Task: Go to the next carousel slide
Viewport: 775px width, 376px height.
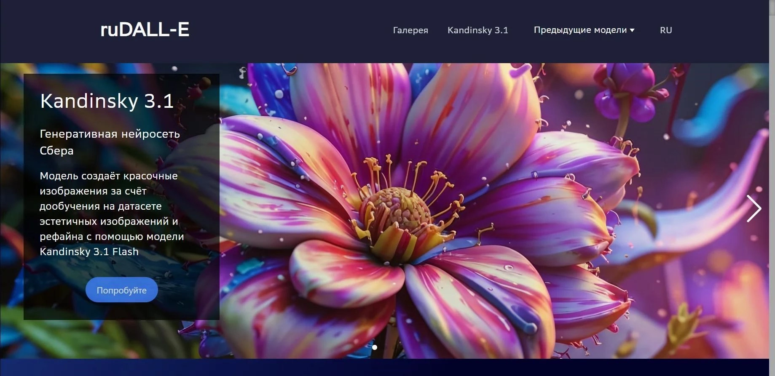Action: pyautogui.click(x=753, y=208)
